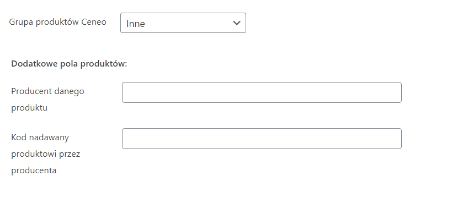Image resolution: width=463 pixels, height=209 pixels.
Task: Click inside the first empty text box
Action: [262, 92]
